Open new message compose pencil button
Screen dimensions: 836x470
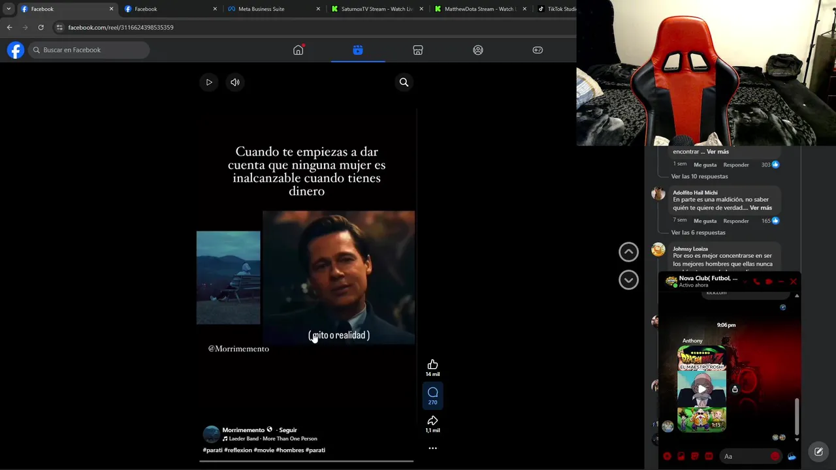point(818,452)
